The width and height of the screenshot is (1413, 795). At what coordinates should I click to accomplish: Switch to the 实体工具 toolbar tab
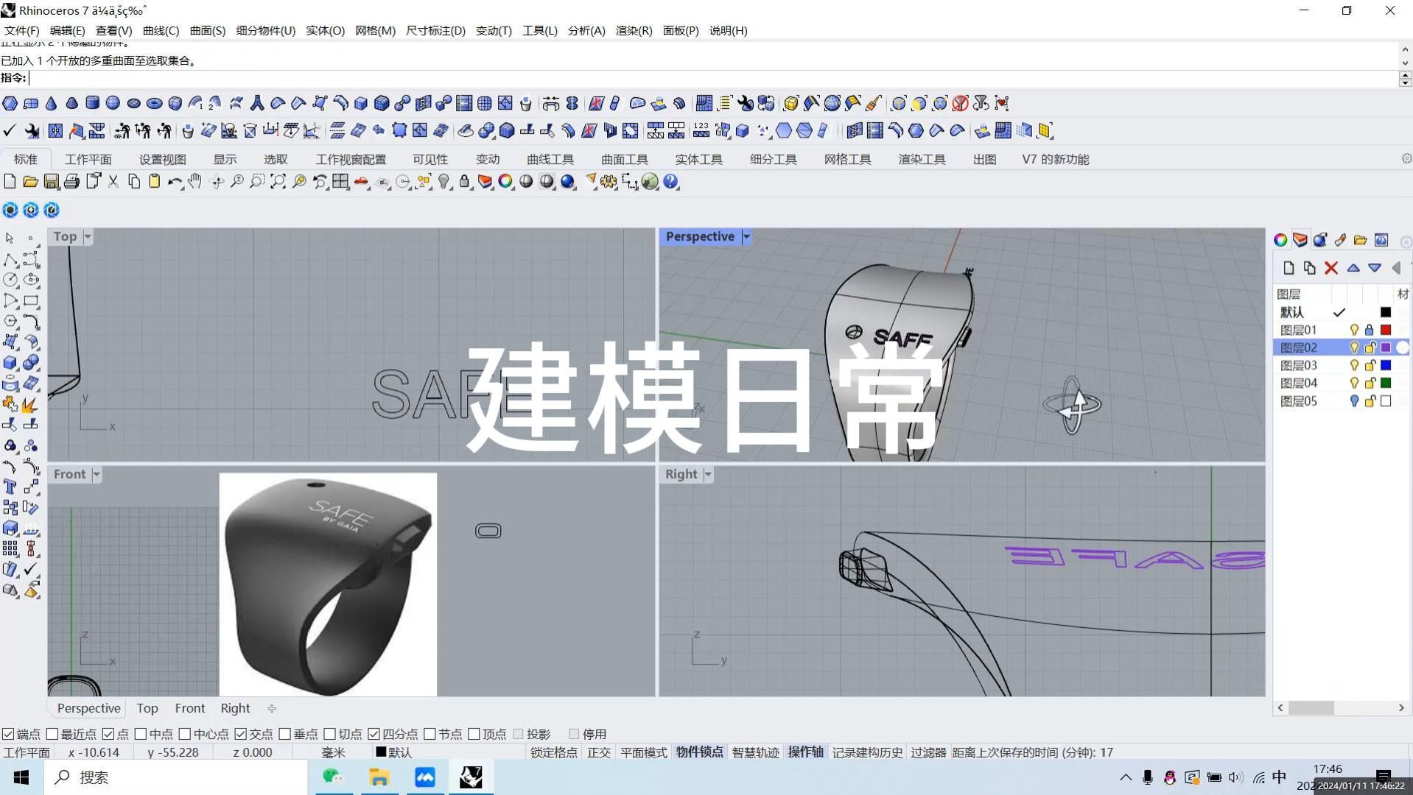pyautogui.click(x=698, y=159)
